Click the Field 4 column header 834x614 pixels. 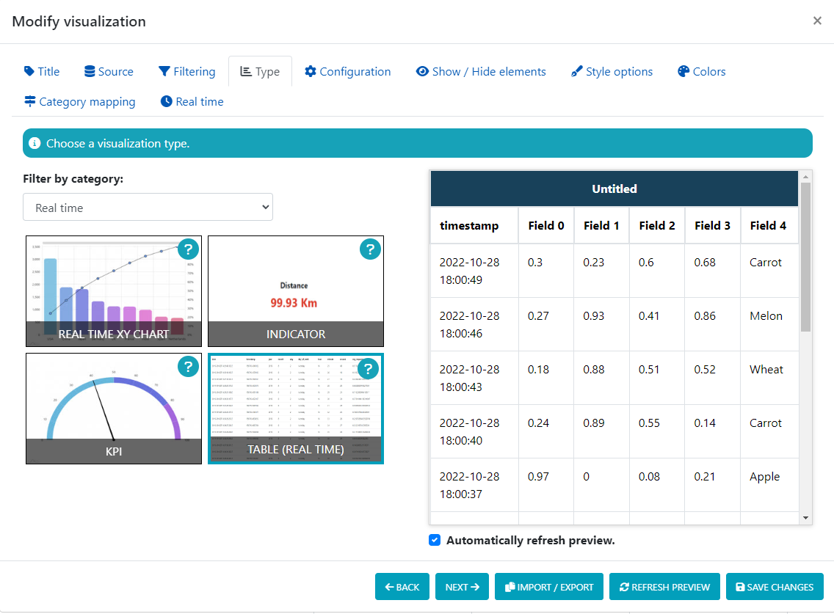pyautogui.click(x=769, y=225)
